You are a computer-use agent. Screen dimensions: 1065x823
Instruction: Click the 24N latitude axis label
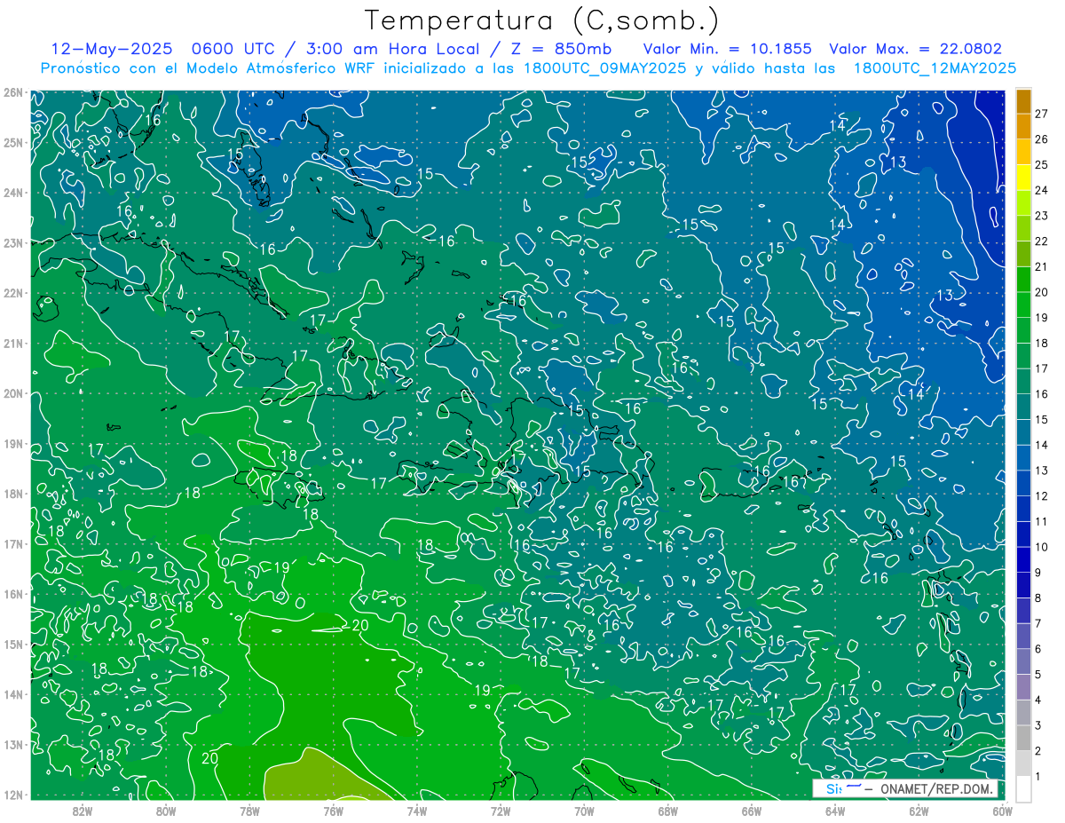pos(12,193)
